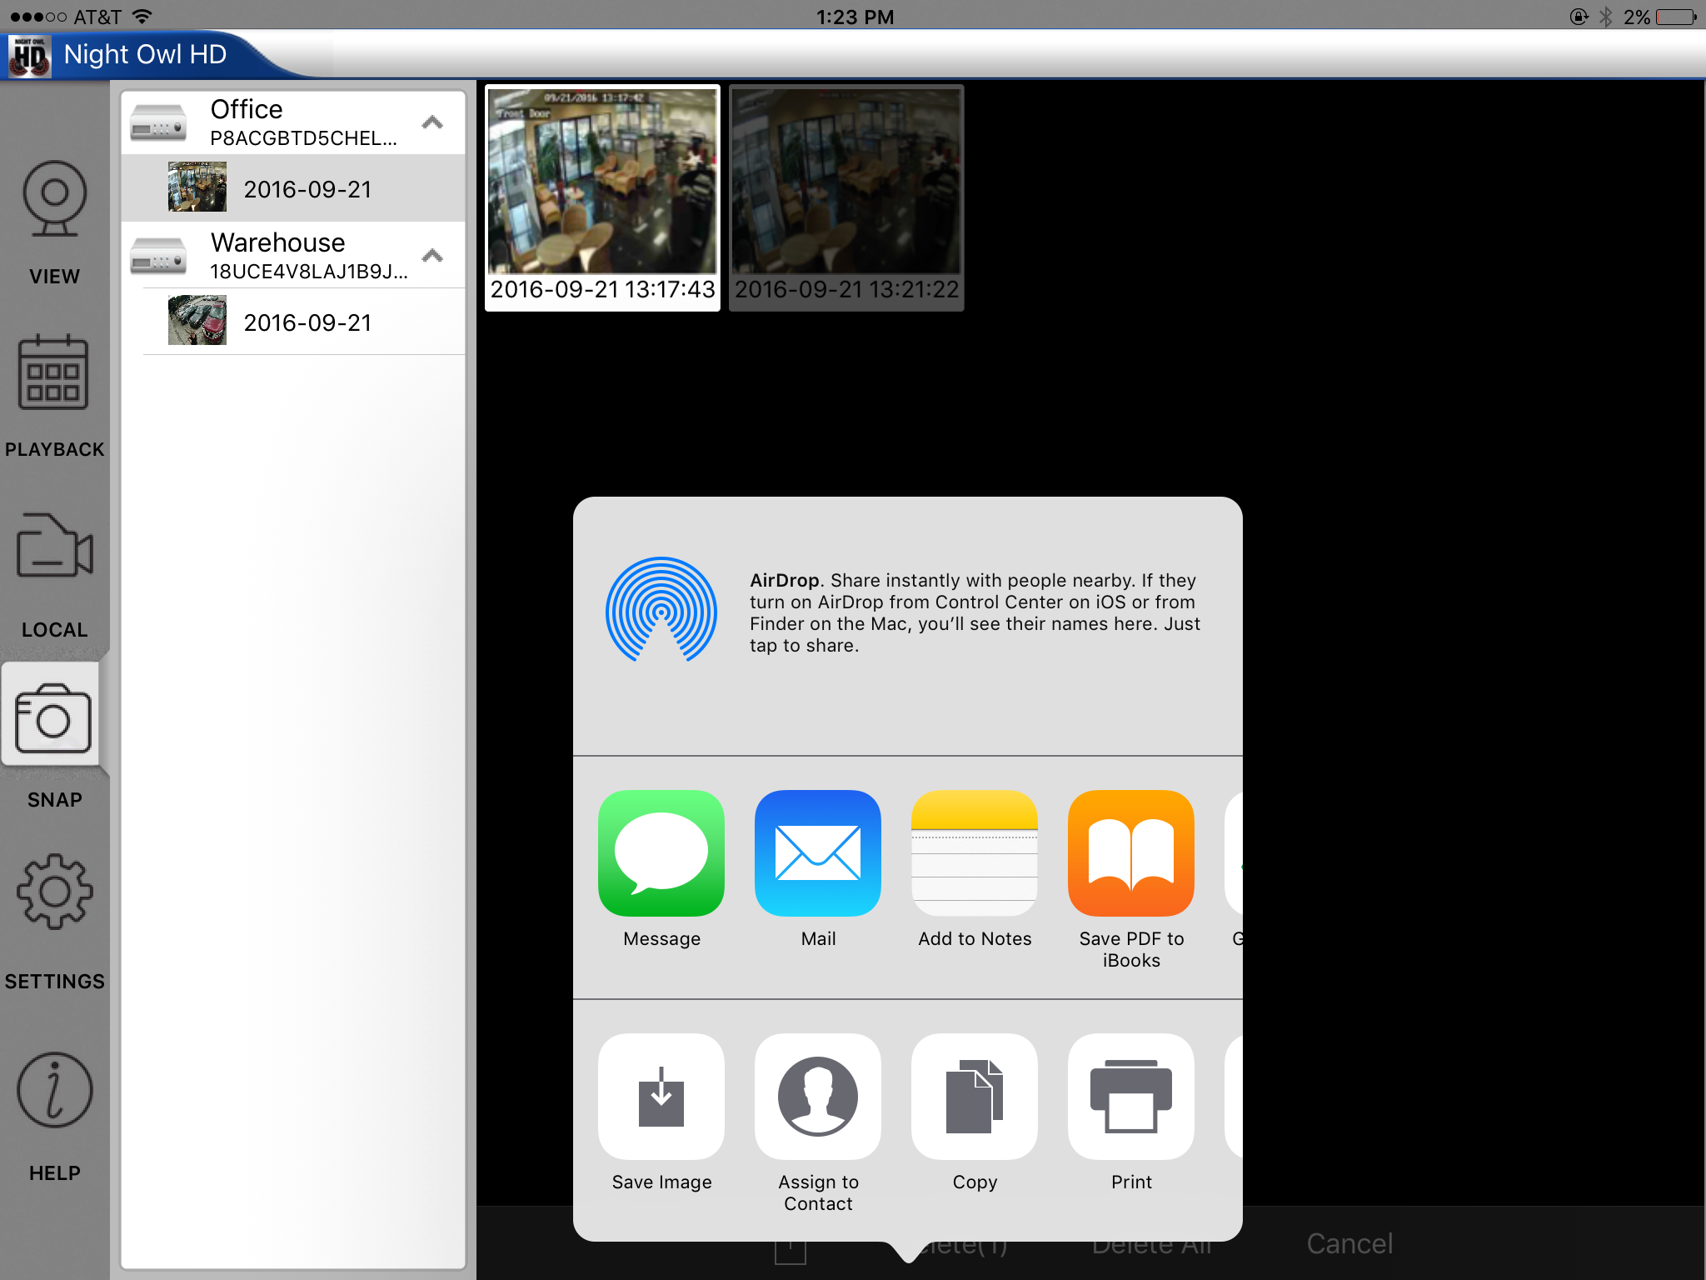Select snapshot taken at 13:17:43
The image size is (1706, 1280).
(602, 198)
